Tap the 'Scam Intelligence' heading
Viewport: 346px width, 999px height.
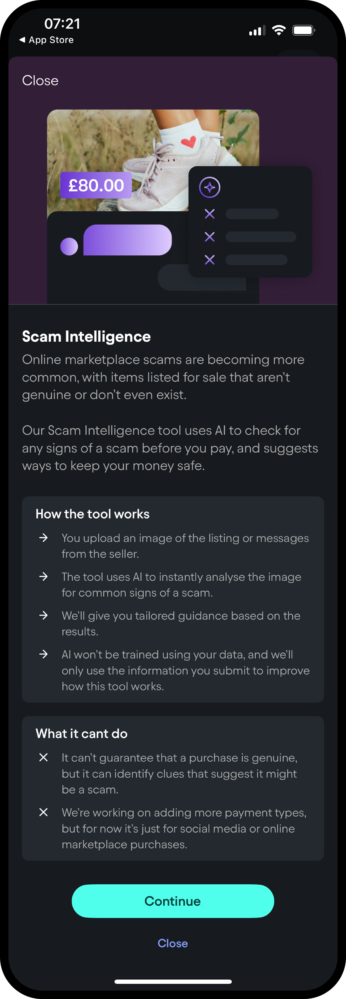pyautogui.click(x=86, y=337)
